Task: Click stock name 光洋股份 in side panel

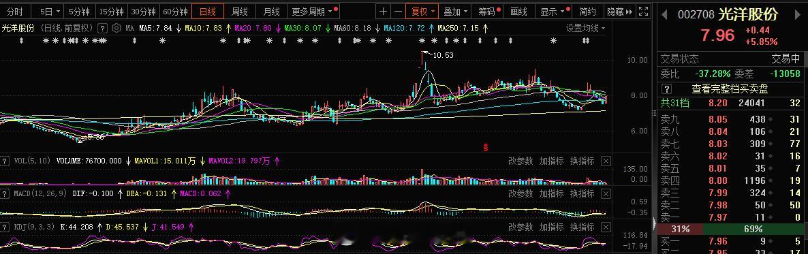Action: coord(748,14)
